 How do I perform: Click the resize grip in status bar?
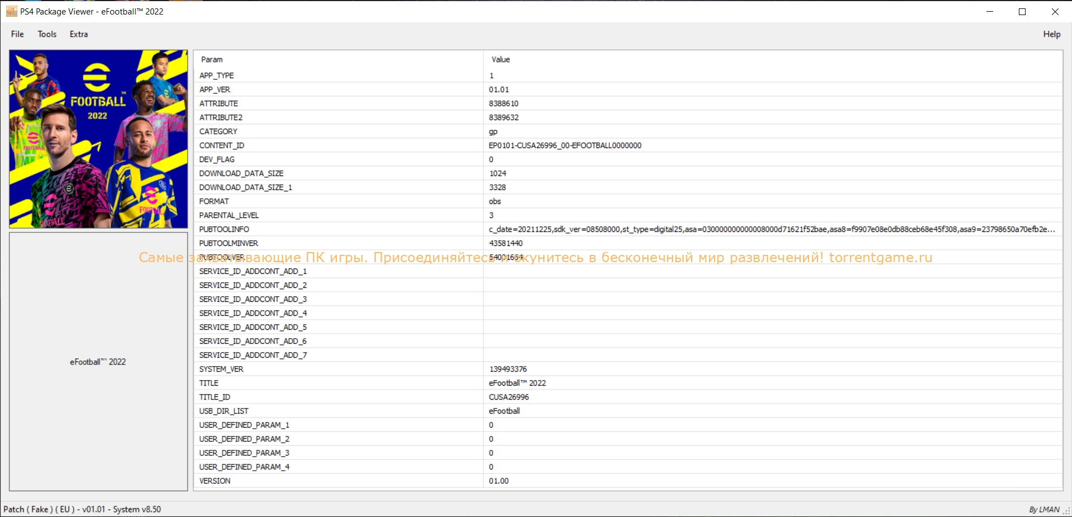[x=1066, y=511]
